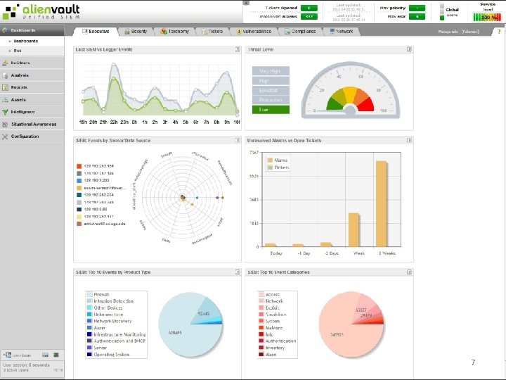Click the Low threat level indicator
Screen dimensions: 506x380
pyautogui.click(x=271, y=110)
